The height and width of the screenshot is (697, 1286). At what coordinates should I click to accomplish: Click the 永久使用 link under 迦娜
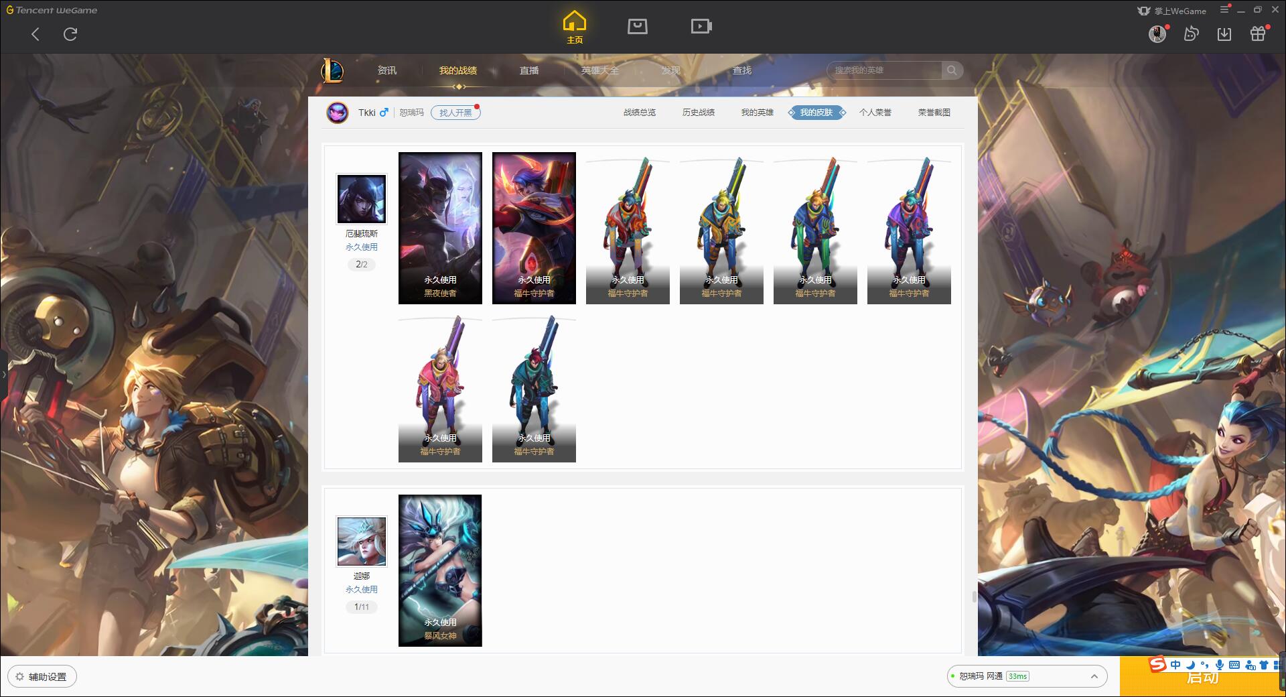362,590
